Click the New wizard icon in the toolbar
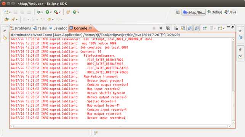The height and width of the screenshot is (137, 245). [6, 12]
